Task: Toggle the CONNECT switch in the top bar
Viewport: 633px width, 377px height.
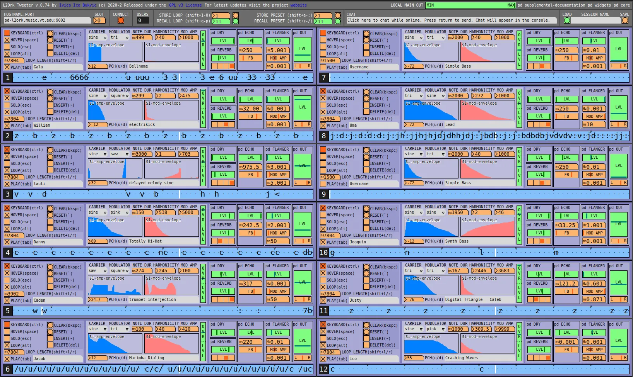Action: point(121,20)
